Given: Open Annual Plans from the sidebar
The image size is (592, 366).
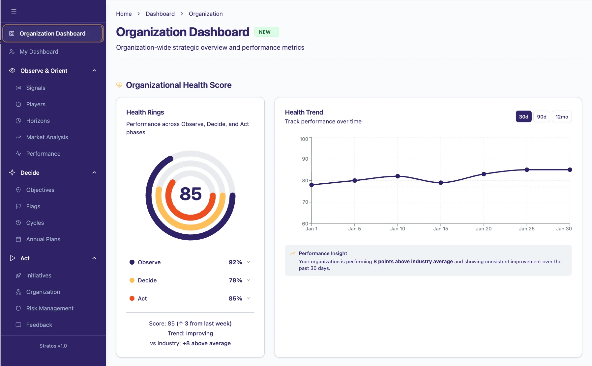Looking at the screenshot, I should tap(43, 239).
